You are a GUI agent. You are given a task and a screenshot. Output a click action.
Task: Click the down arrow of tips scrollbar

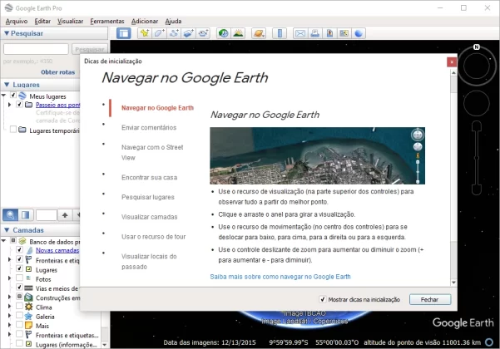point(453,283)
